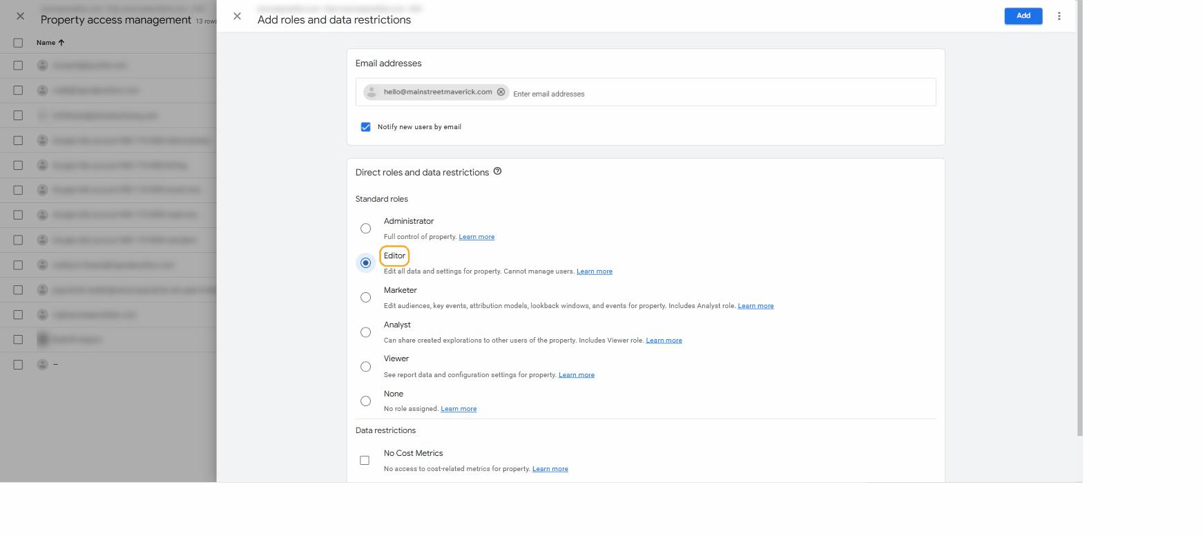The image size is (1203, 536).
Task: Click the blue Add button
Action: click(1023, 16)
